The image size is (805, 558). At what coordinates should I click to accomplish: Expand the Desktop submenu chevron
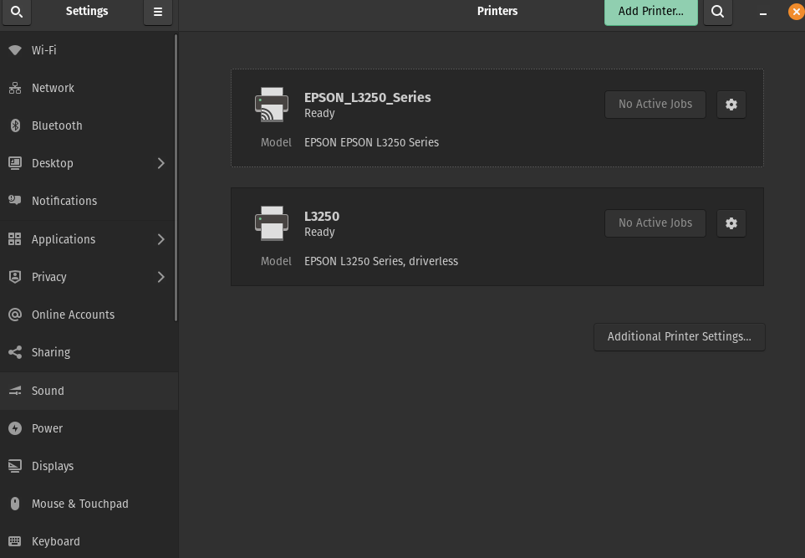click(160, 163)
